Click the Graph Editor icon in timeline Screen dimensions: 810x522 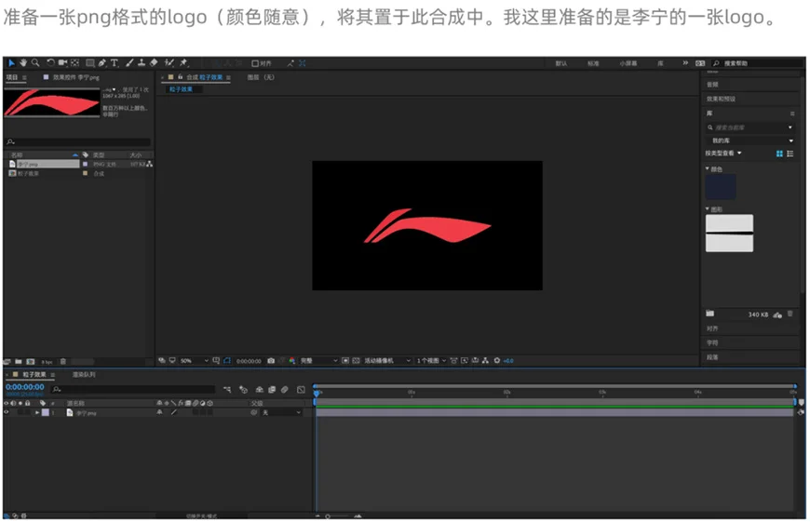tap(301, 389)
